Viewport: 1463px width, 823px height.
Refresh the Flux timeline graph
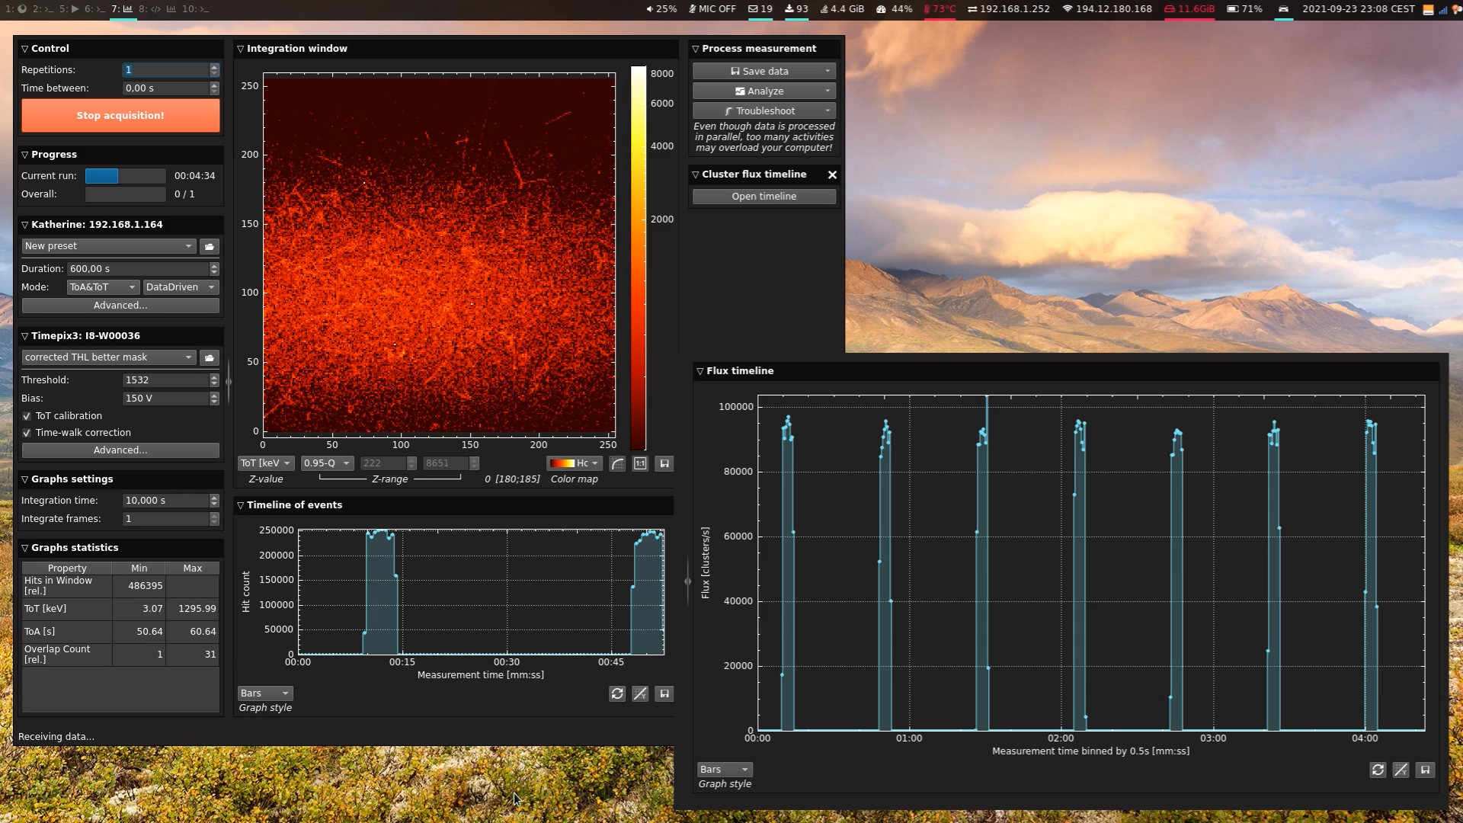(x=1378, y=770)
